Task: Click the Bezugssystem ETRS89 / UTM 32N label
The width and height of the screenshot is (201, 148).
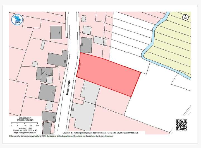Action: click(x=25, y=119)
